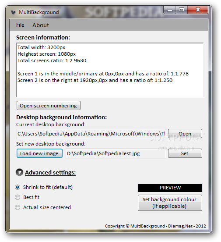221x242 pixels.
Task: Click the MultiBackground title bar app icon
Action: click(14, 12)
